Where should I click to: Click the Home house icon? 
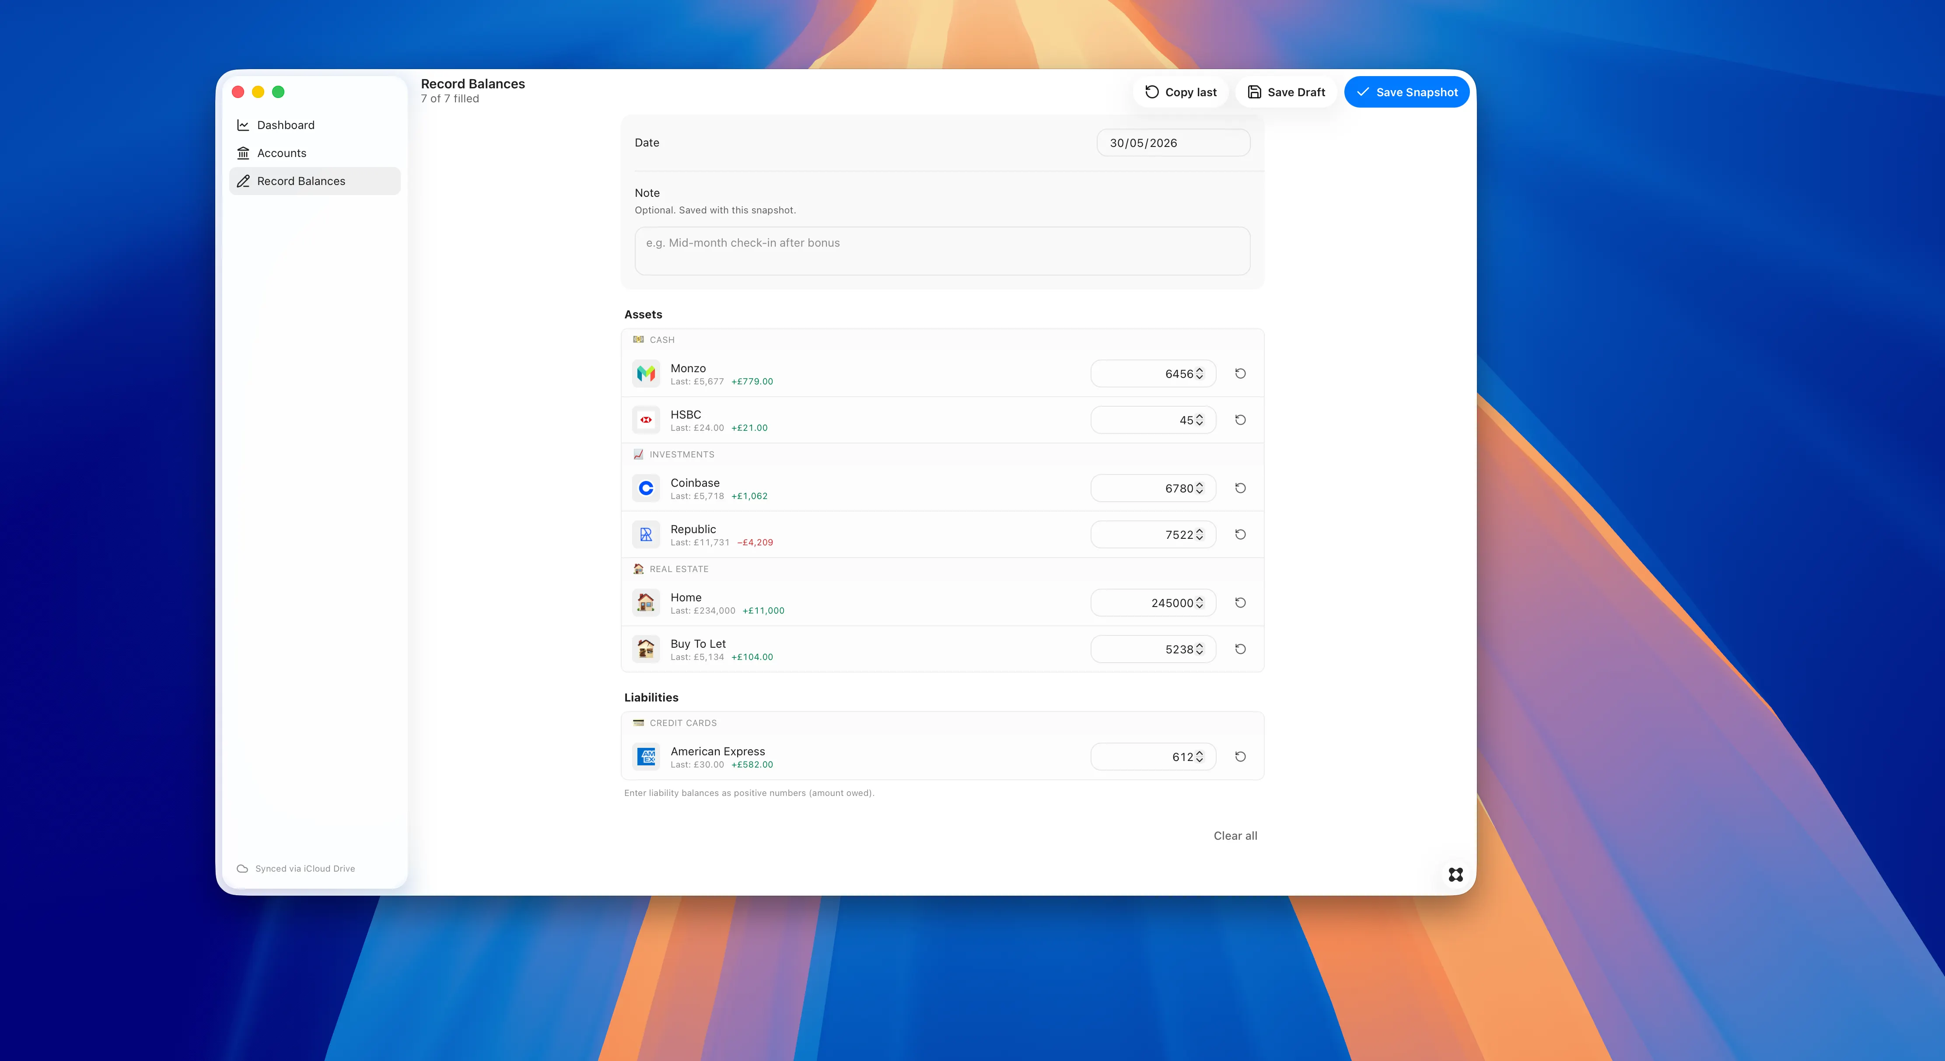(x=646, y=603)
